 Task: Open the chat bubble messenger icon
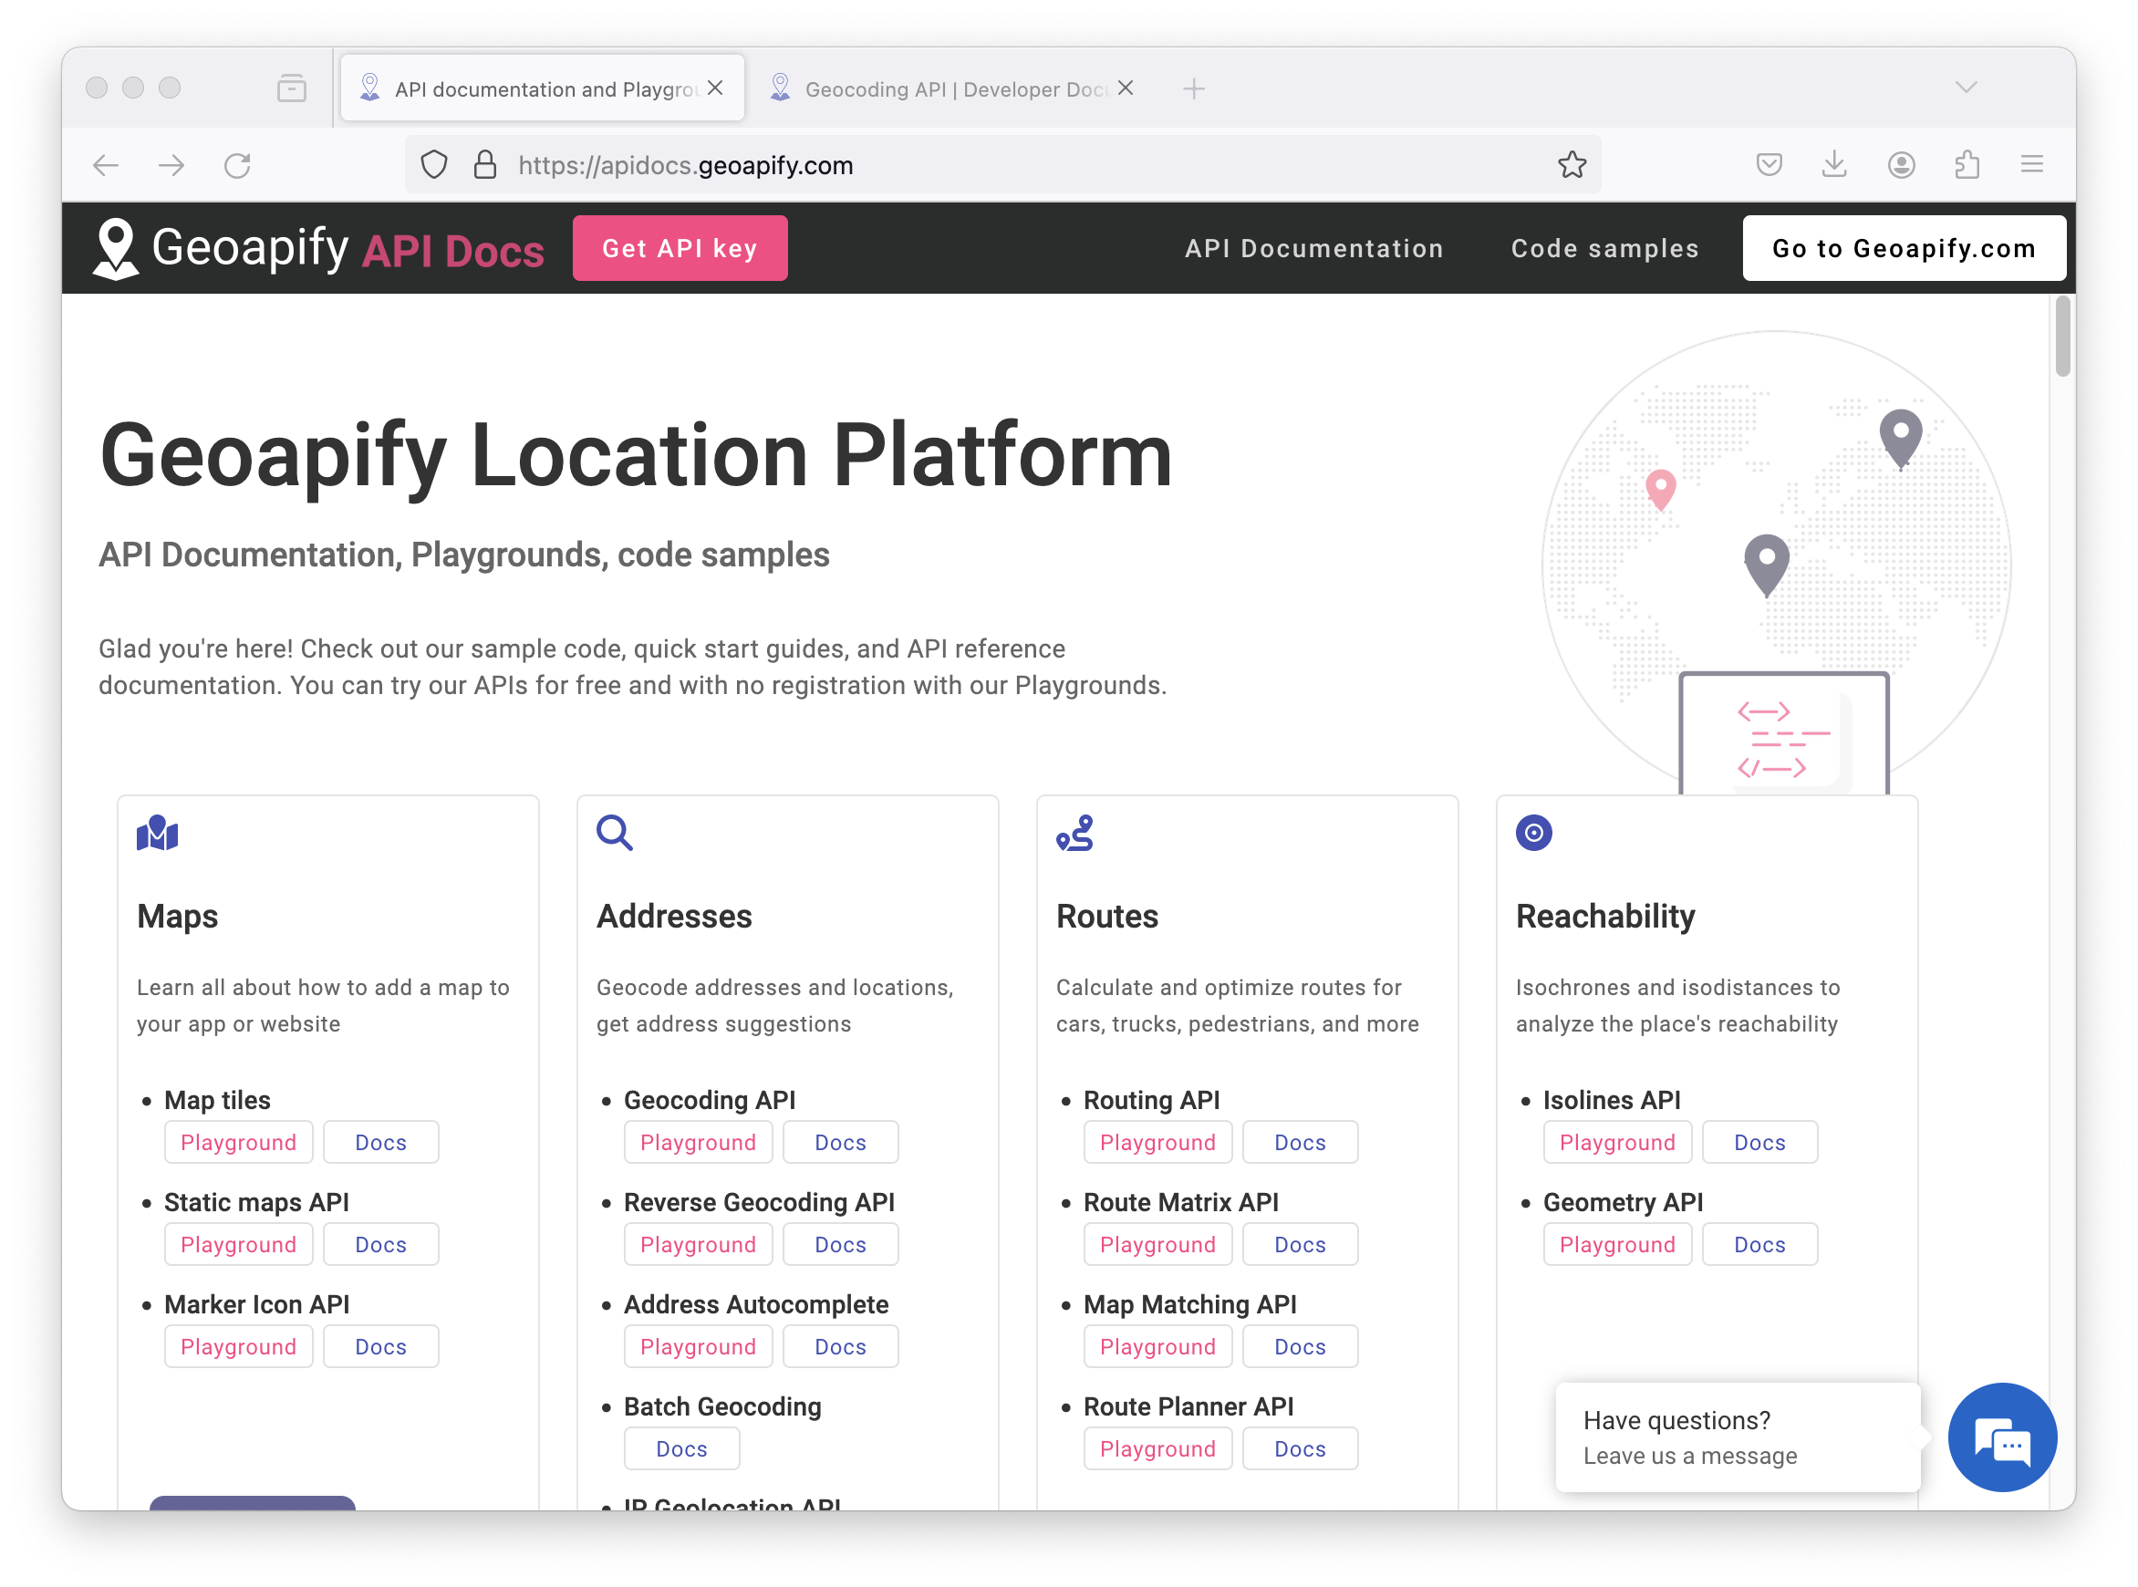2003,1438
